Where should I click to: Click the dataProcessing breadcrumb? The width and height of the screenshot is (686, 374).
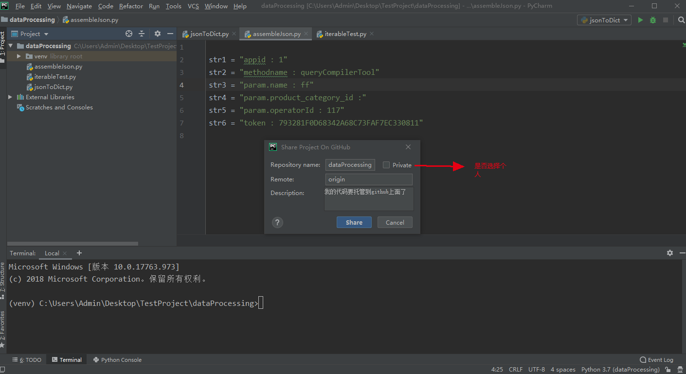tap(28, 20)
